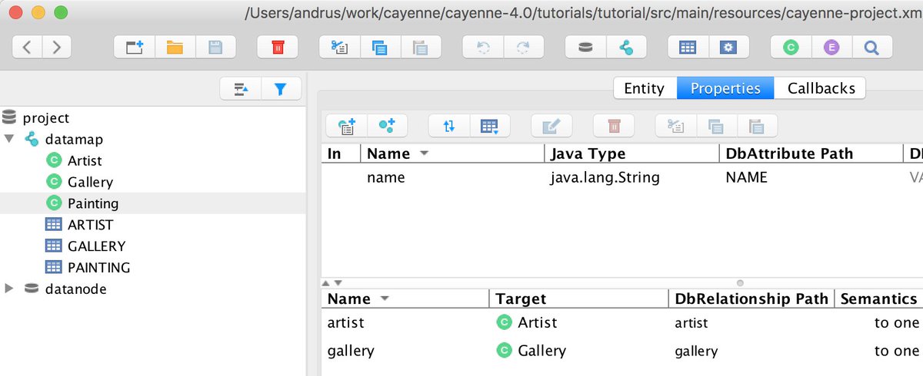923x376 pixels.
Task: Open a project with the folder icon
Action: (x=175, y=48)
